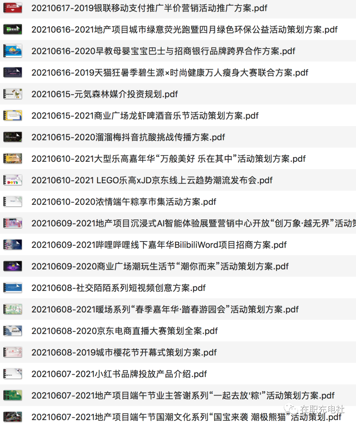Click 城市樱花节开幕式策划方案.pdf file name
Image resolution: width=356 pixels, height=425 pixels.
124,352
